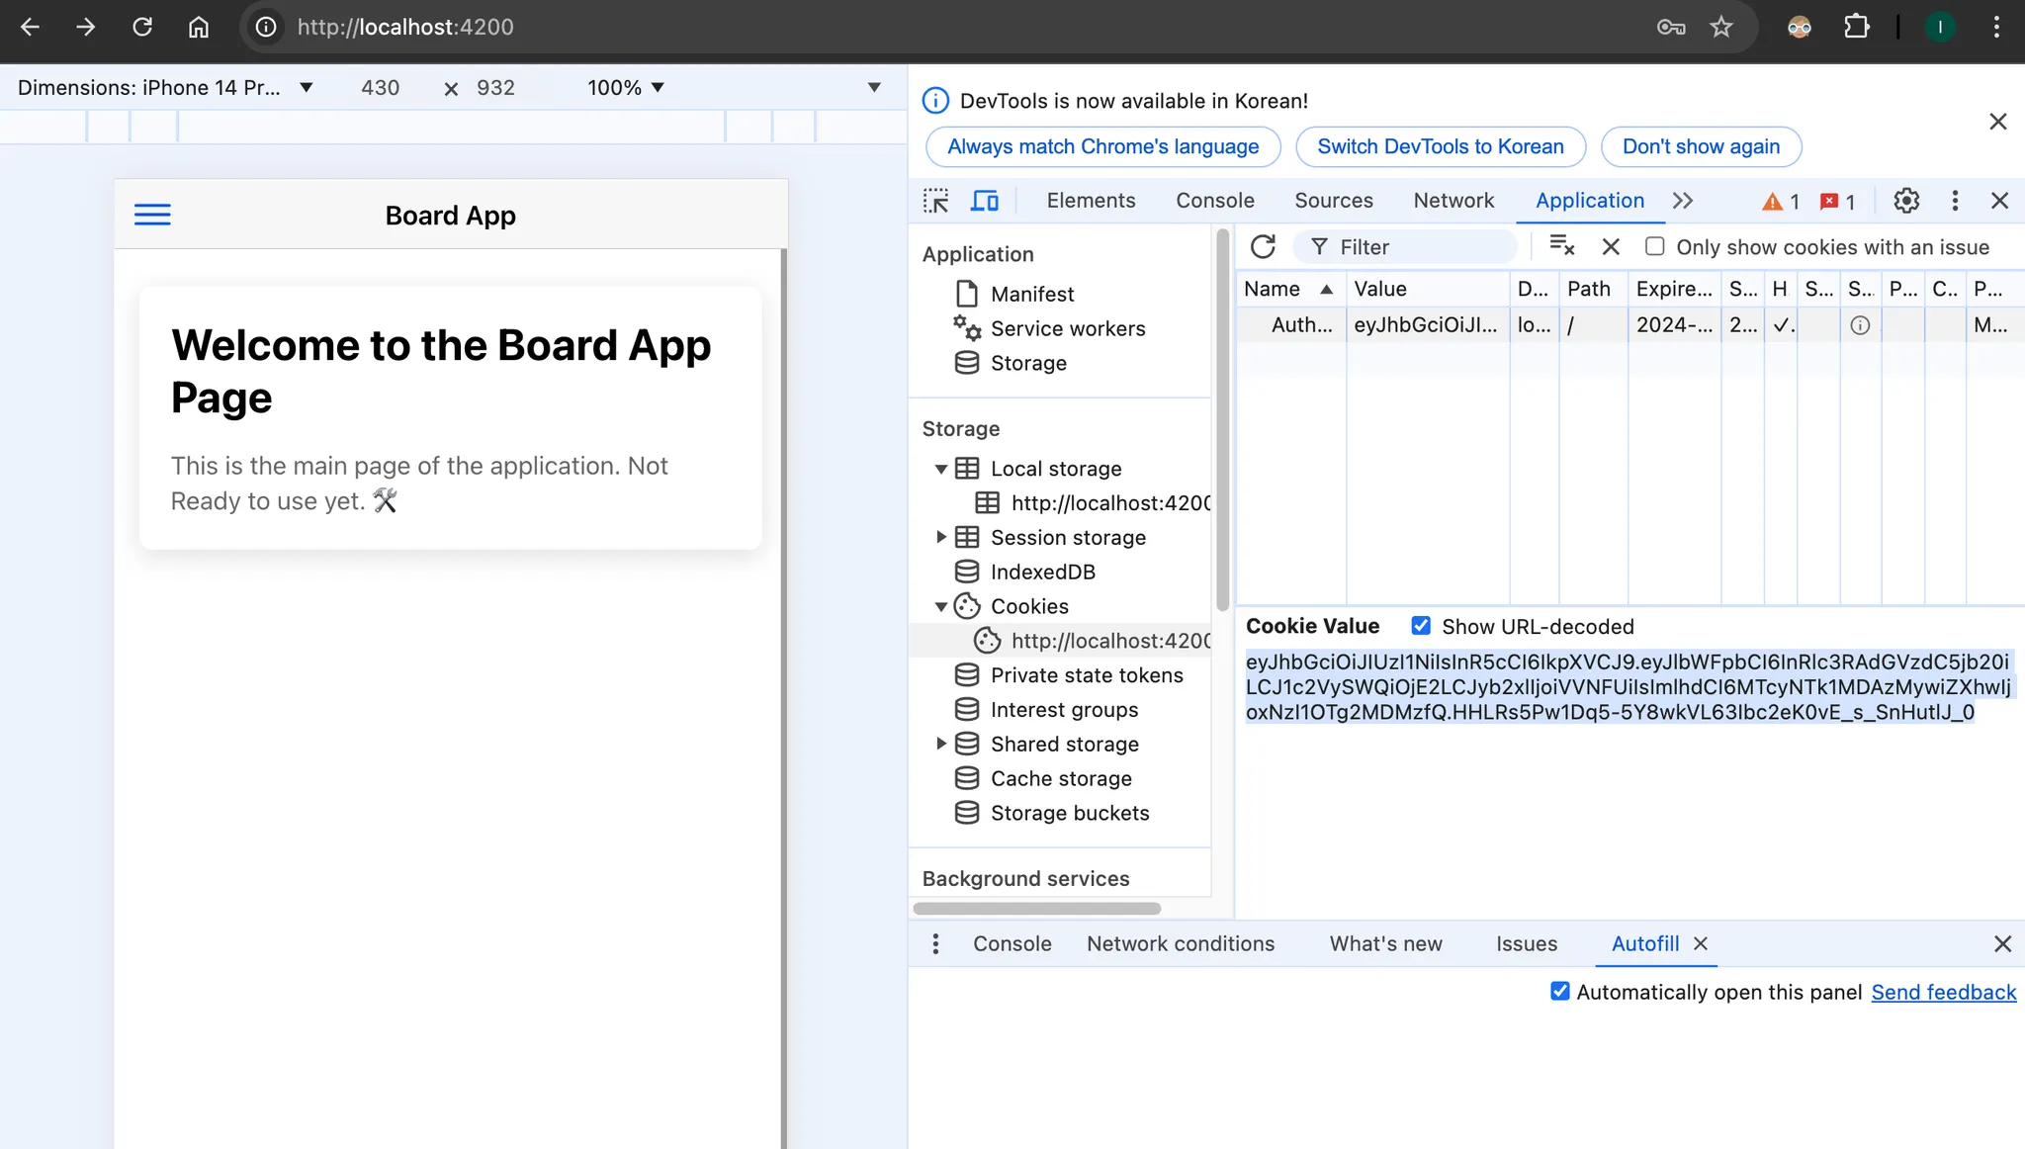The width and height of the screenshot is (2025, 1149).
Task: Open DevTools settings gear
Action: 1906,201
